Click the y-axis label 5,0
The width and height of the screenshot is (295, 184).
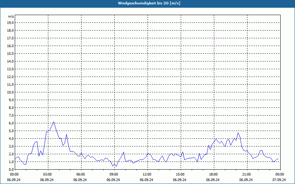point(11,131)
